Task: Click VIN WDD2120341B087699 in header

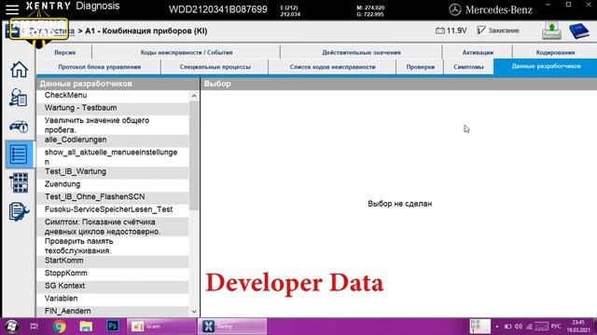Action: pyautogui.click(x=217, y=9)
